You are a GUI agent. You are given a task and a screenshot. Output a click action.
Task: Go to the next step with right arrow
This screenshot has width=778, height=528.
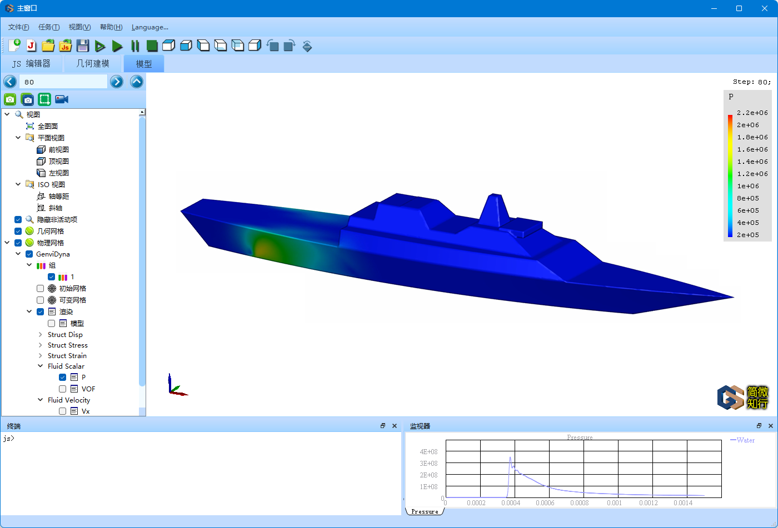point(117,82)
